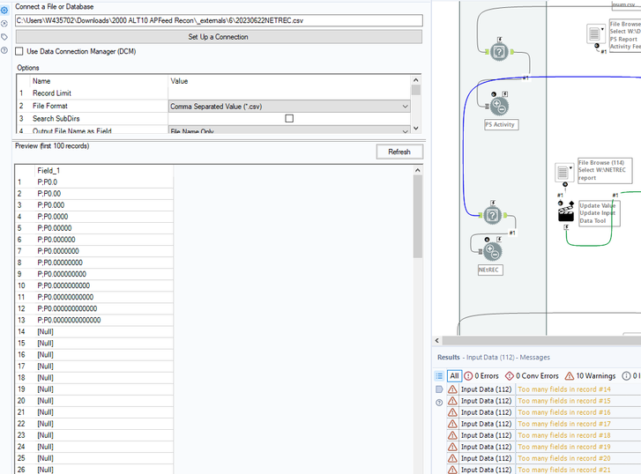Open the data view icon in Results panel

[x=439, y=389]
